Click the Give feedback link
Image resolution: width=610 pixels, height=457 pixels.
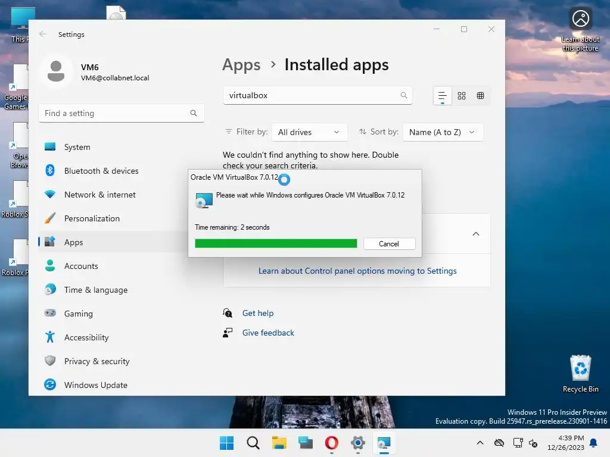point(268,333)
